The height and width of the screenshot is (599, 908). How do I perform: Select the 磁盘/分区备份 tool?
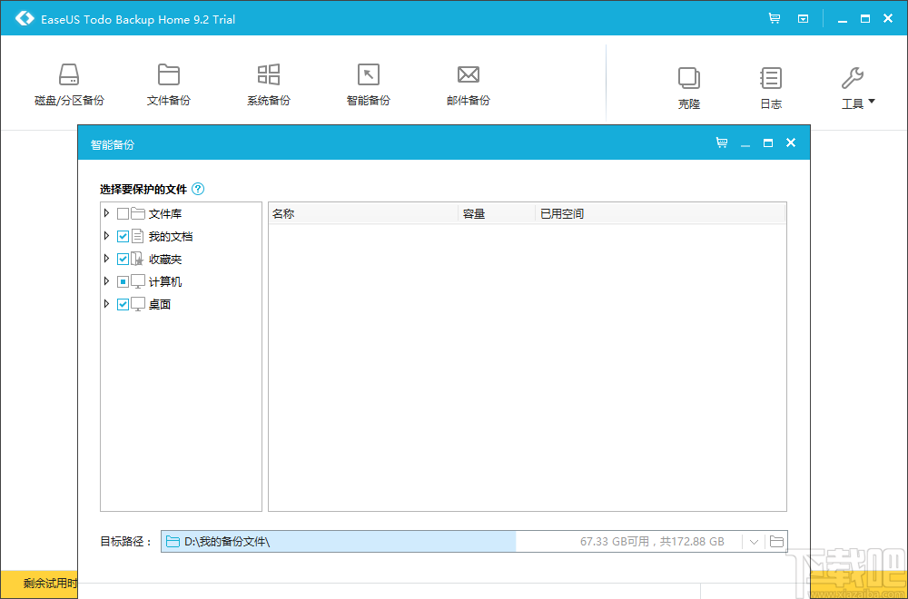[x=69, y=82]
